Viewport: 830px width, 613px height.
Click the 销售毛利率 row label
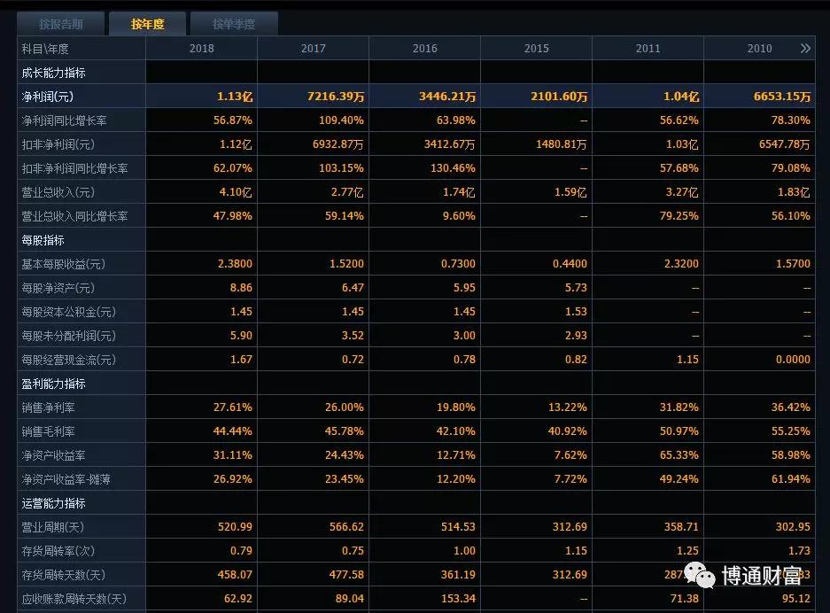pyautogui.click(x=46, y=431)
